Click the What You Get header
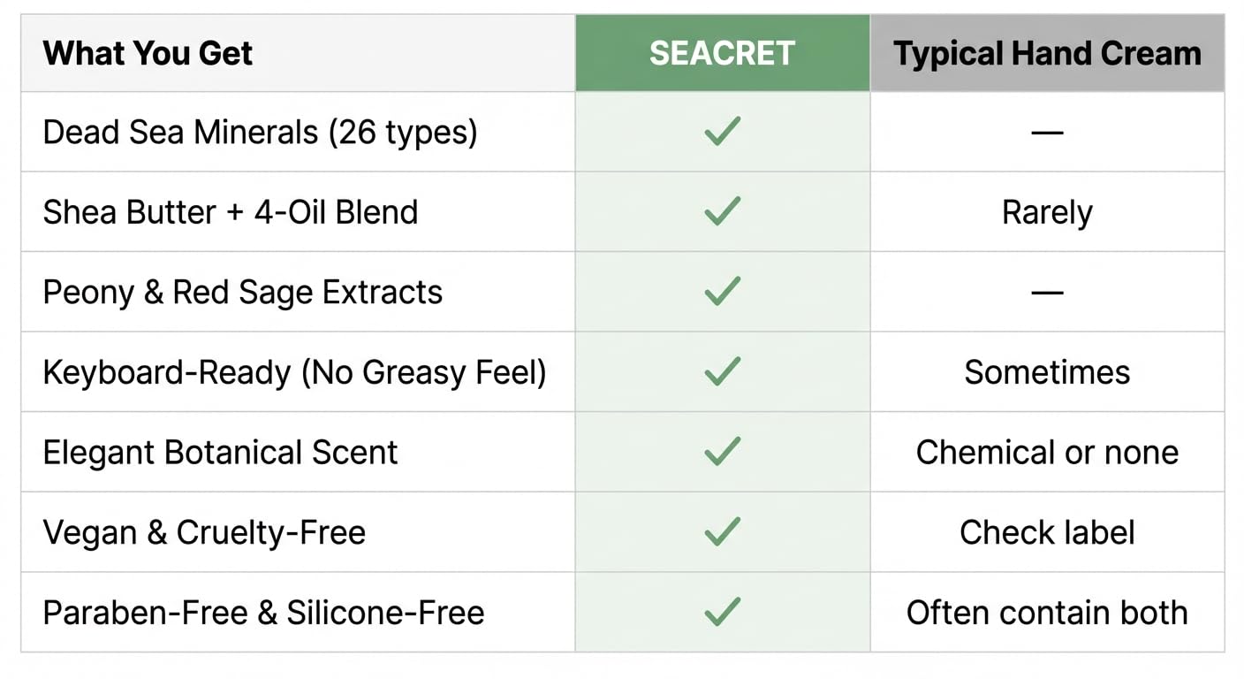1244x679 pixels. 148,53
